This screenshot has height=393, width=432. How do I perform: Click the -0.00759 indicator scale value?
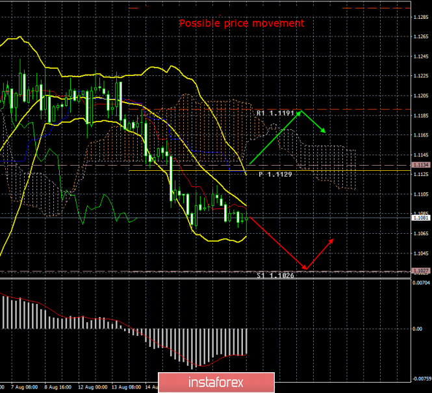(422, 379)
